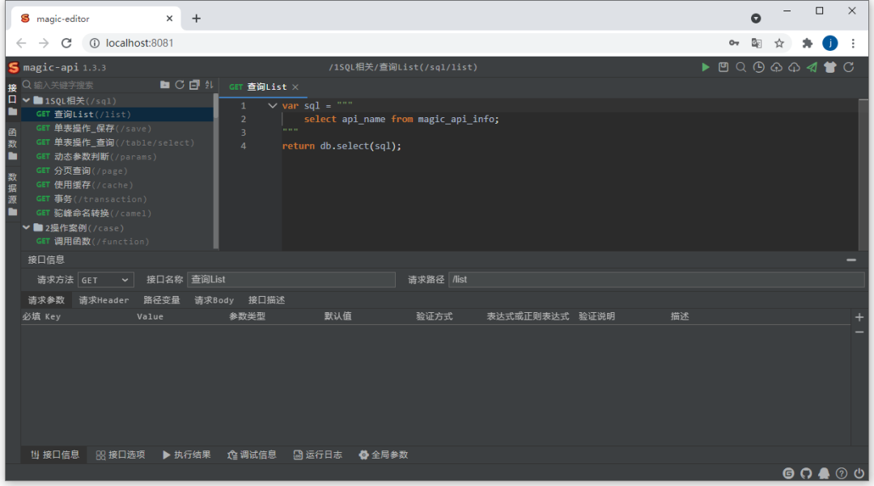Open the help question mark icon

pyautogui.click(x=842, y=473)
